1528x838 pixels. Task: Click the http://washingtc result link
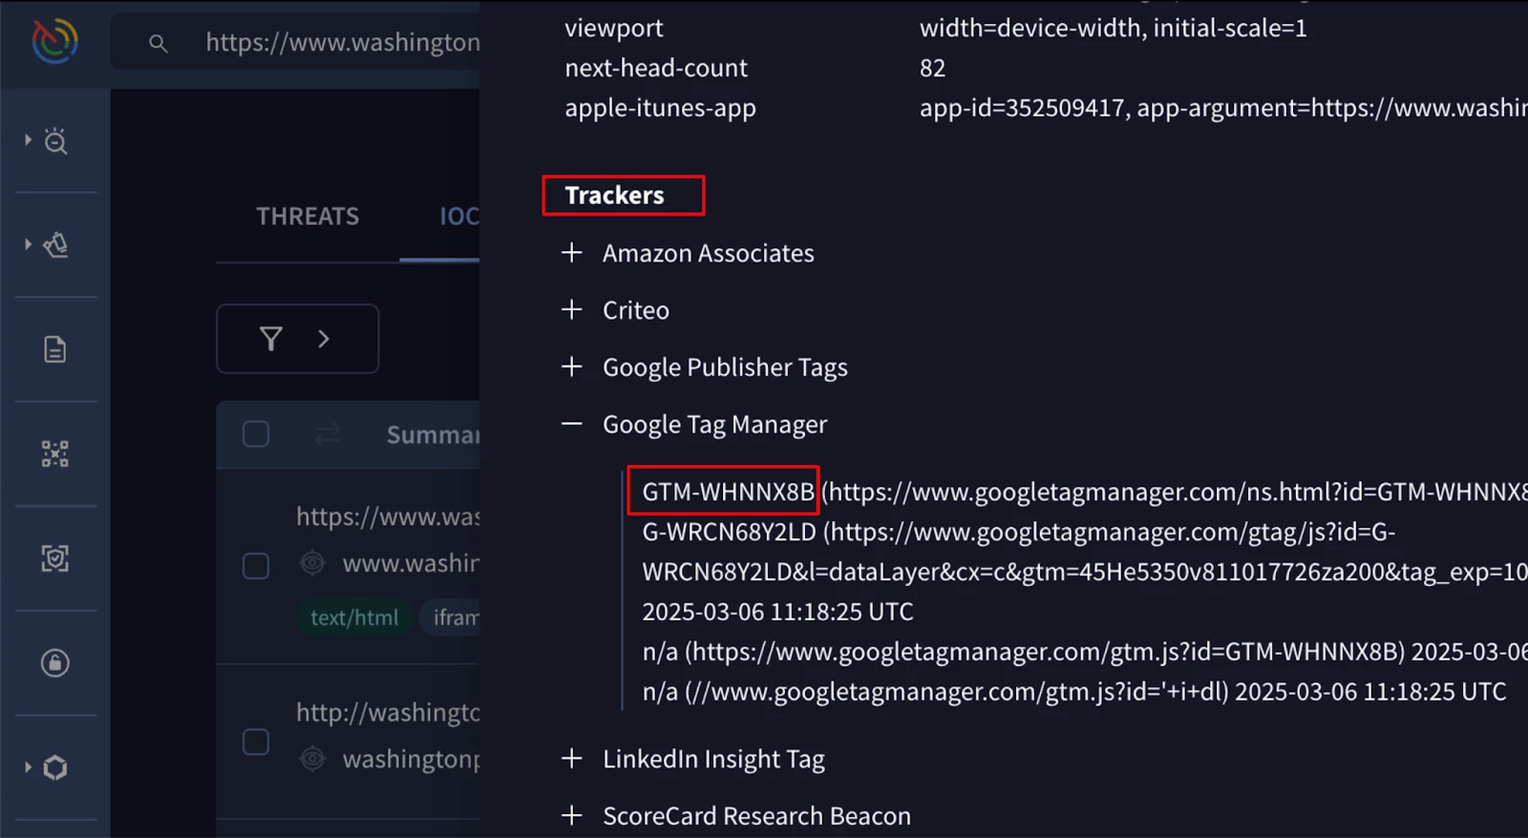[x=388, y=713]
